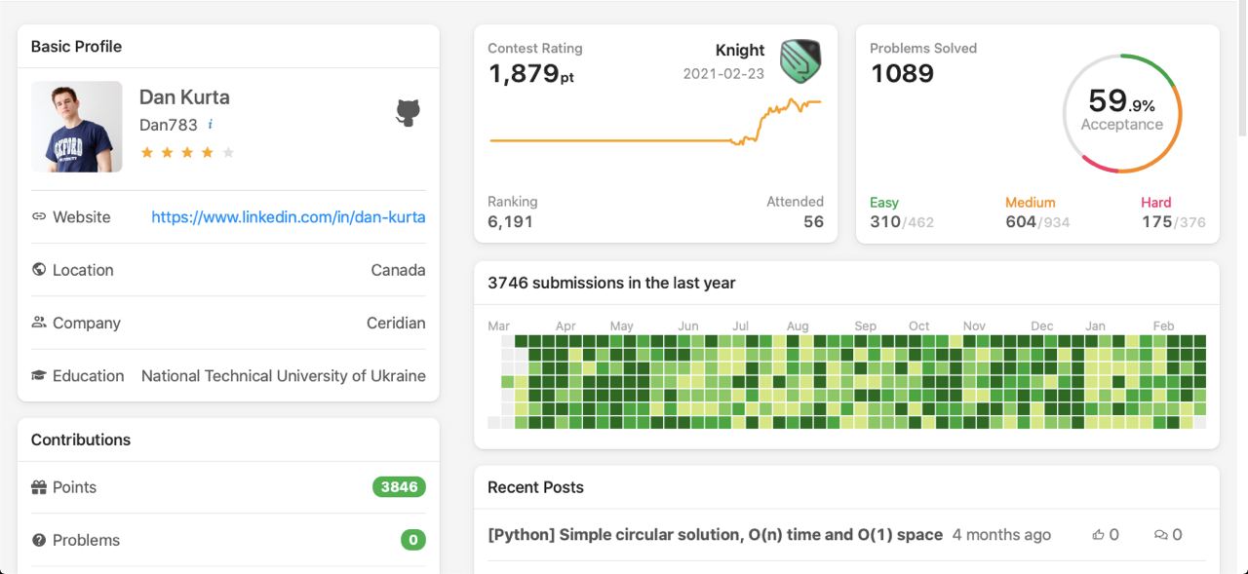Click the link icon beside Website
This screenshot has height=574, width=1248.
39,217
